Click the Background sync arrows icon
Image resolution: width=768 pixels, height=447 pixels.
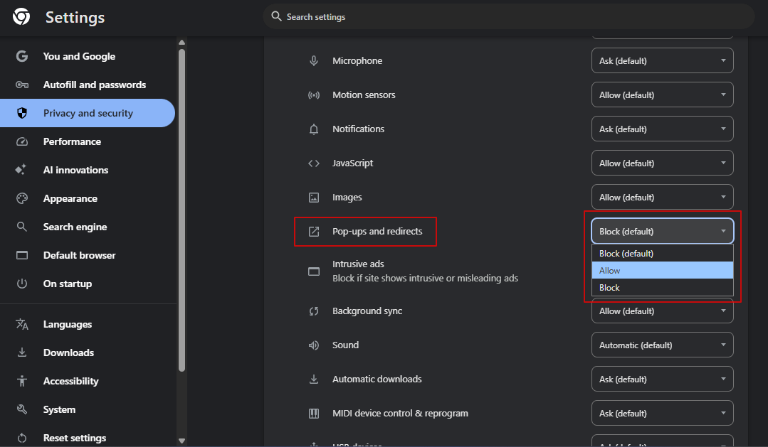[x=313, y=311]
